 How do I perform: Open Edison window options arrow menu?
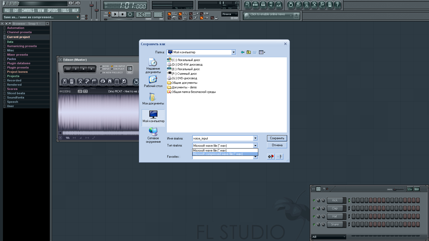tap(61, 60)
